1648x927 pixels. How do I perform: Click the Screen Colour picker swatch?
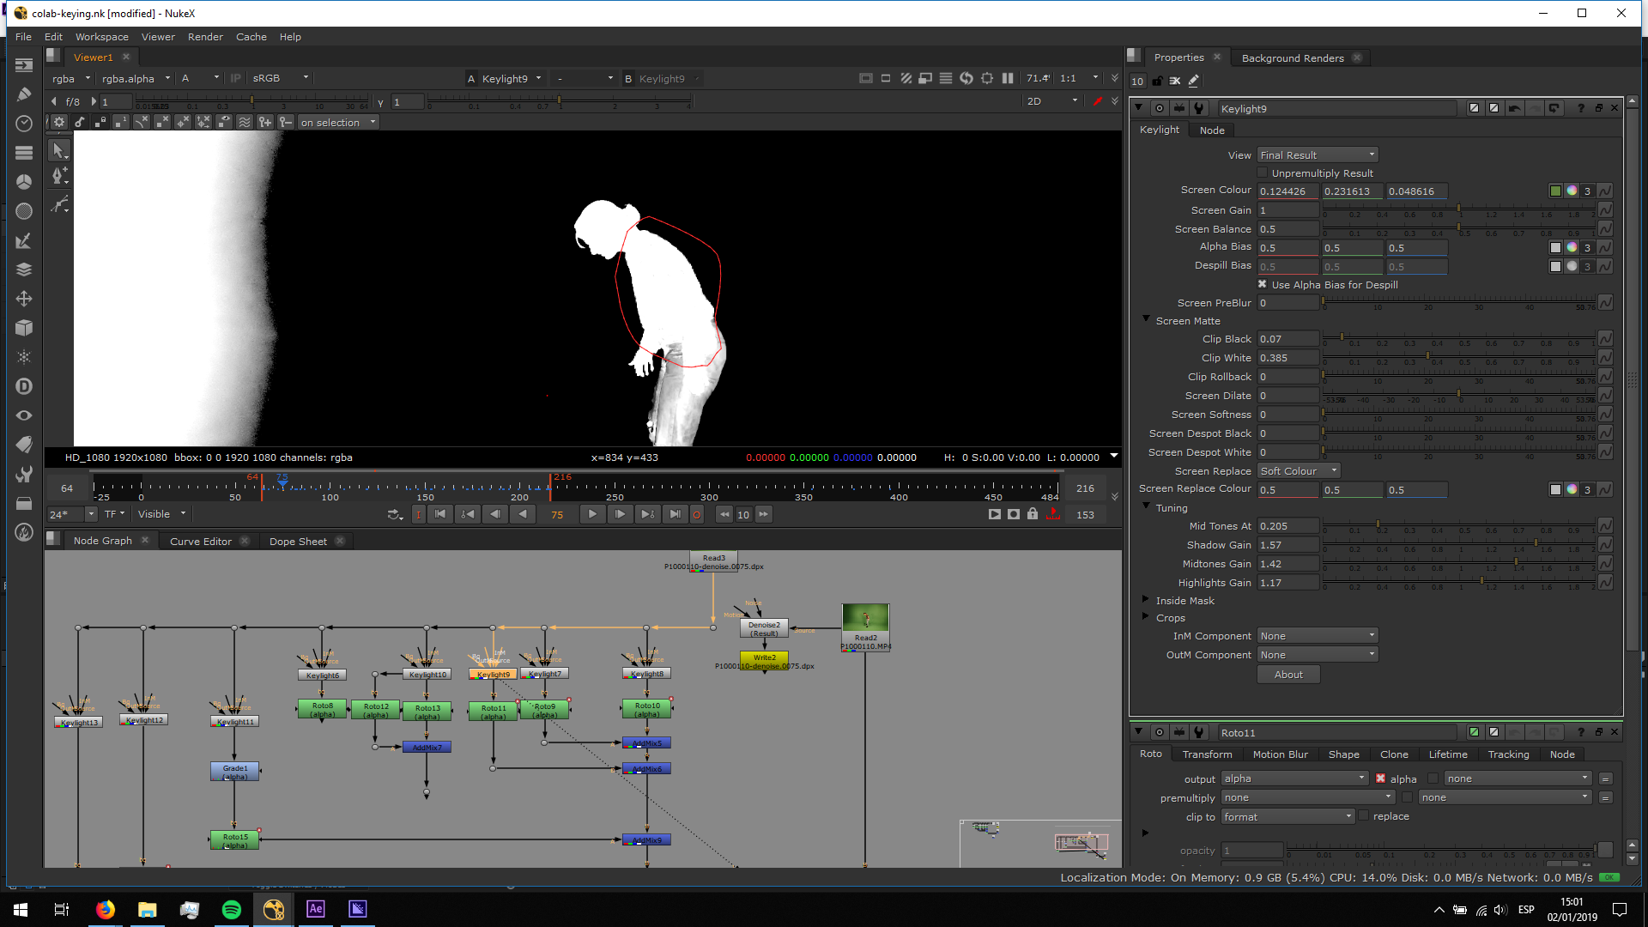[1555, 191]
